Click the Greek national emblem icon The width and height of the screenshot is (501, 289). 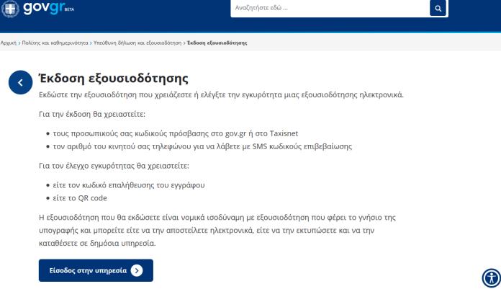tap(9, 9)
